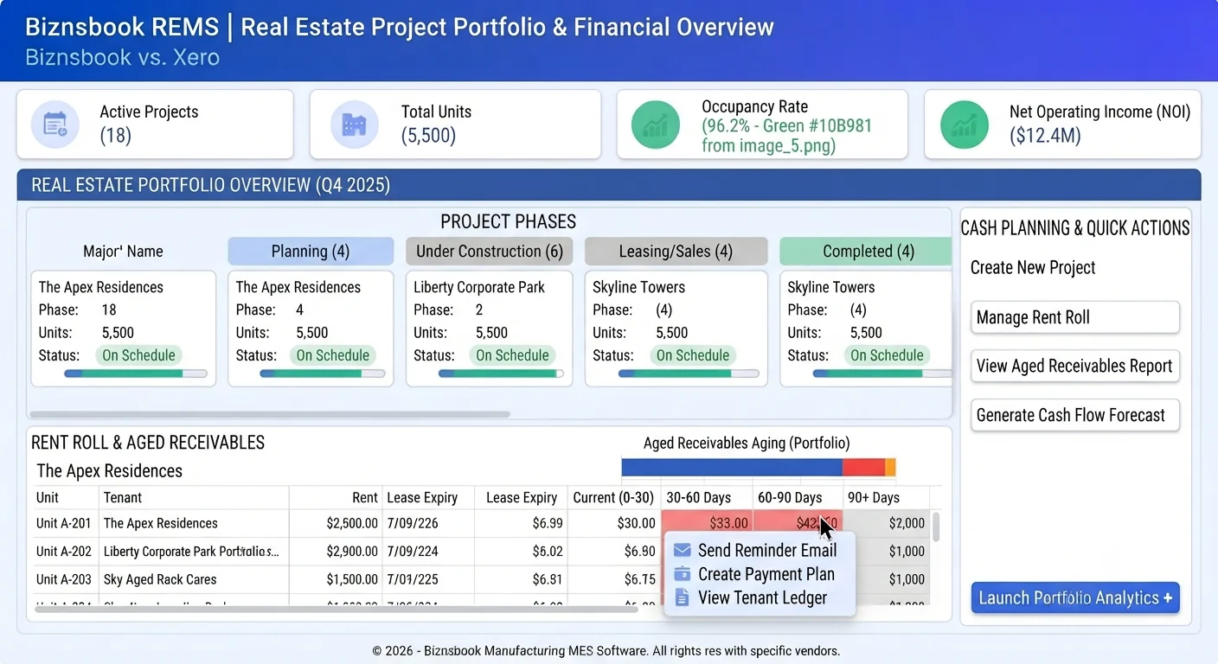
Task: Select the Unit A-202 cell
Action: pos(65,552)
